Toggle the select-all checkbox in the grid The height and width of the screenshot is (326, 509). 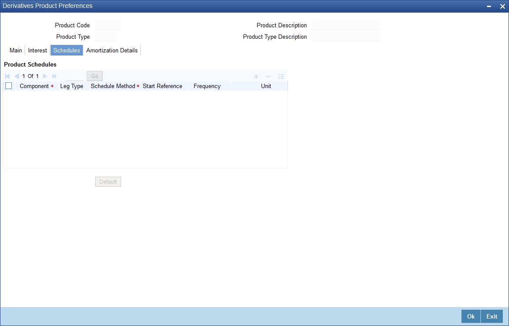8,85
